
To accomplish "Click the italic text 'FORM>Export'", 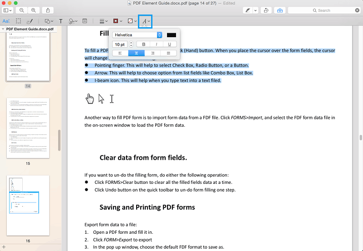I will (x=118, y=240).
